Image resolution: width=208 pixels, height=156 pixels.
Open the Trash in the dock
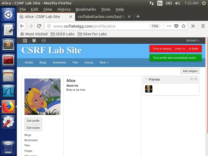click(x=8, y=147)
